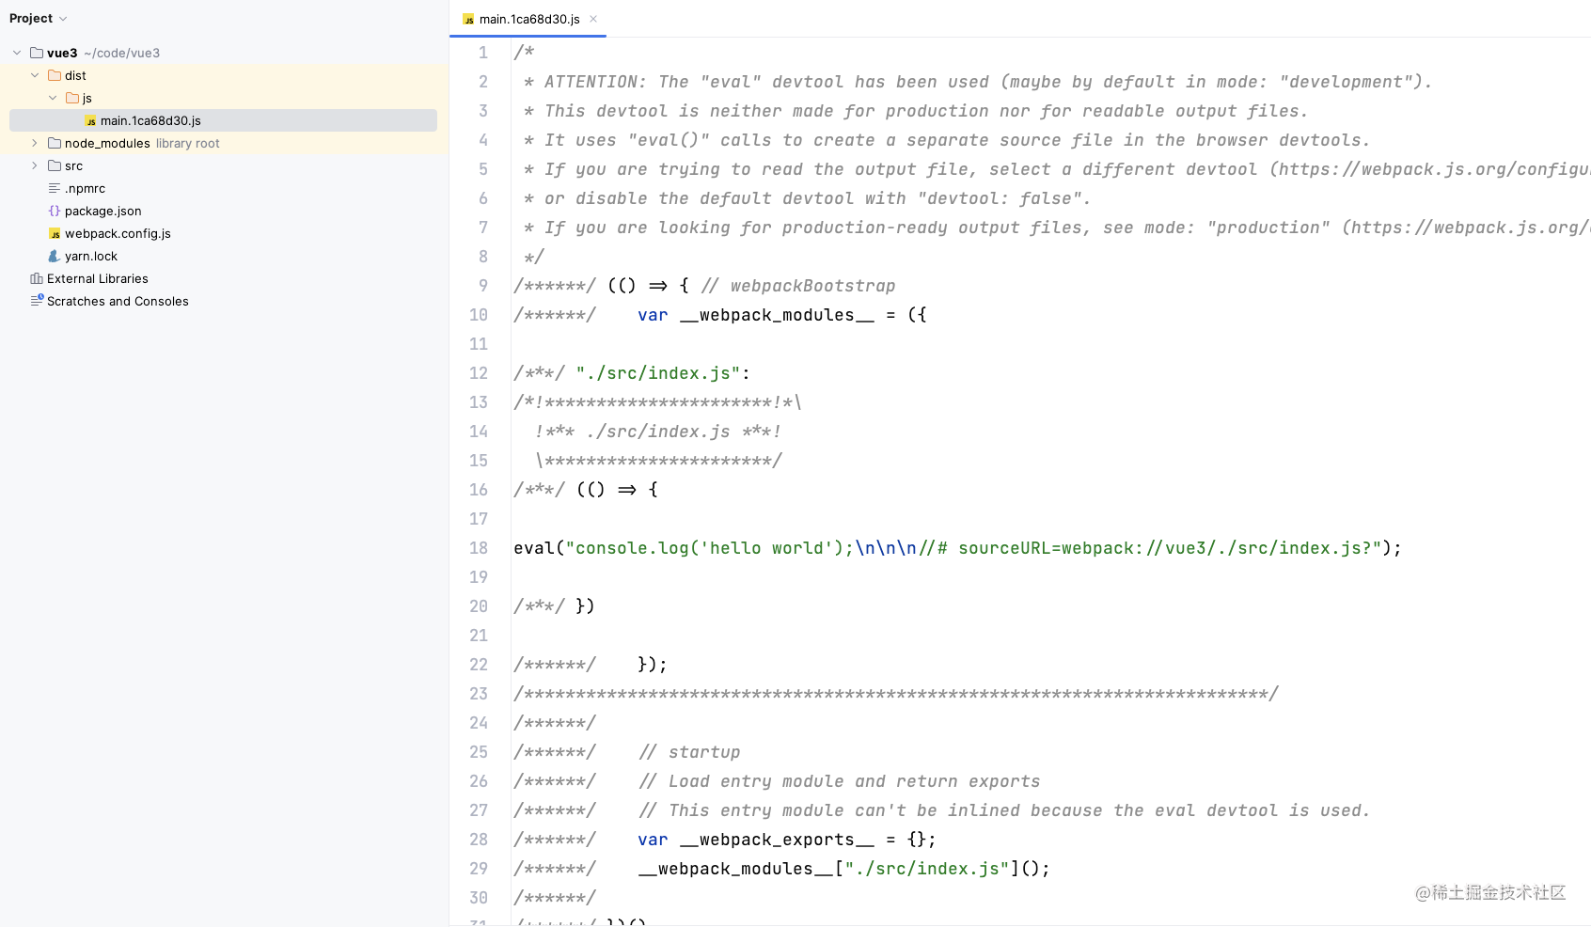Select the dist folder row
This screenshot has width=1591, height=927.
[223, 75]
